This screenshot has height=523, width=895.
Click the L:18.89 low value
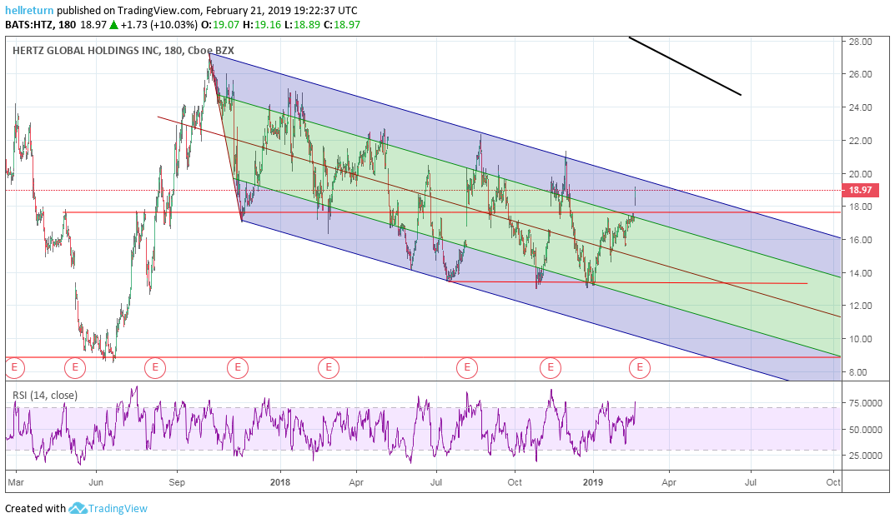coord(302,24)
